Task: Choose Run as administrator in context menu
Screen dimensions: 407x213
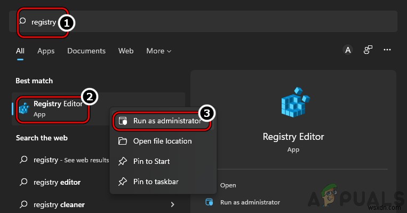Action: pos(163,121)
